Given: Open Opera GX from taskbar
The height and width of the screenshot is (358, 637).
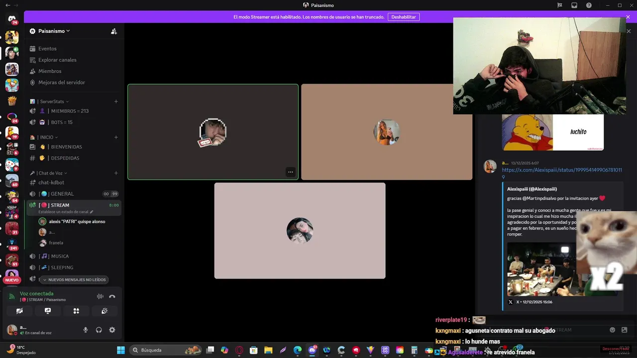Looking at the screenshot, I should (239, 350).
